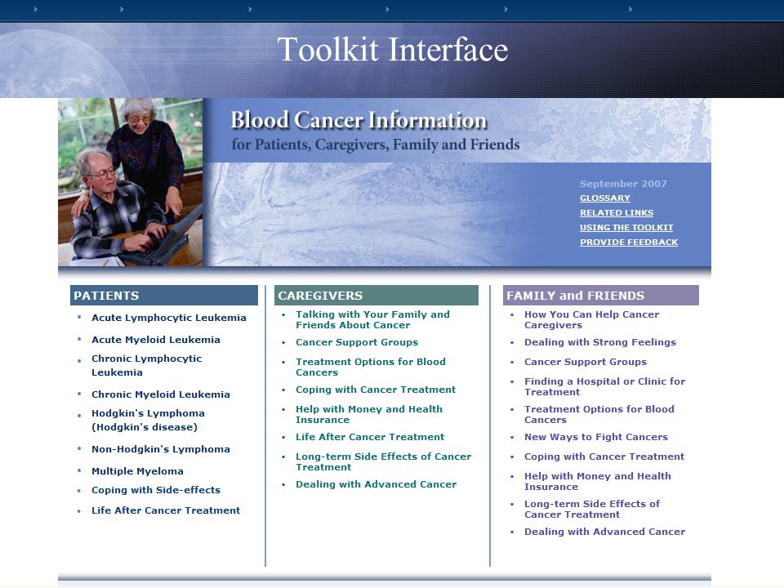The height and width of the screenshot is (588, 784).
Task: Open Help with Money and Health Insurance under Family and Friends
Action: click(x=598, y=481)
